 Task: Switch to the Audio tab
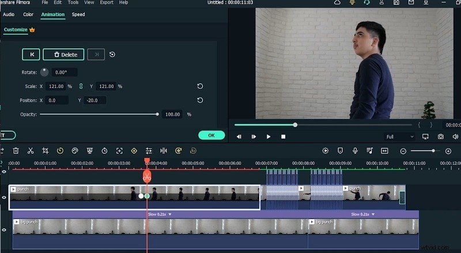[x=9, y=14]
